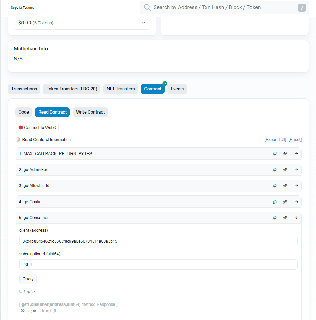Expand getAdminFee using its arrow
This screenshot has width=316, height=320.
click(296, 170)
